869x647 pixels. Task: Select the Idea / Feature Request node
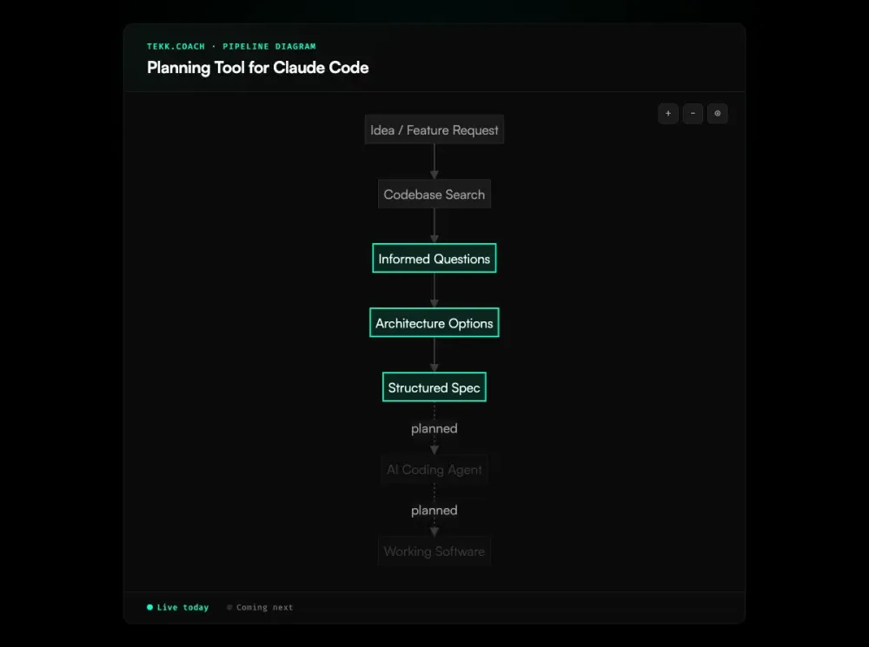434,129
